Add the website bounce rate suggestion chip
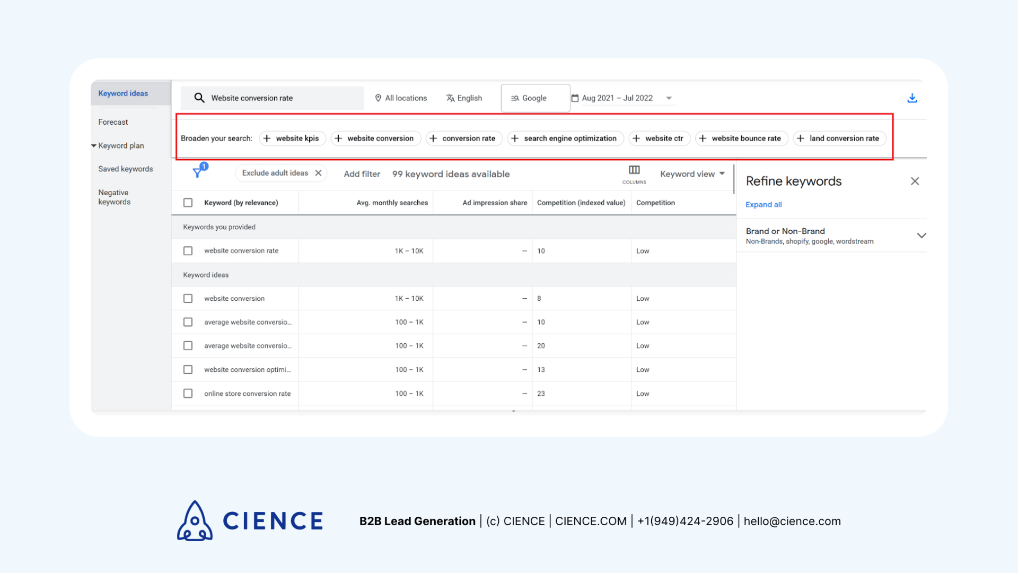 coord(741,138)
